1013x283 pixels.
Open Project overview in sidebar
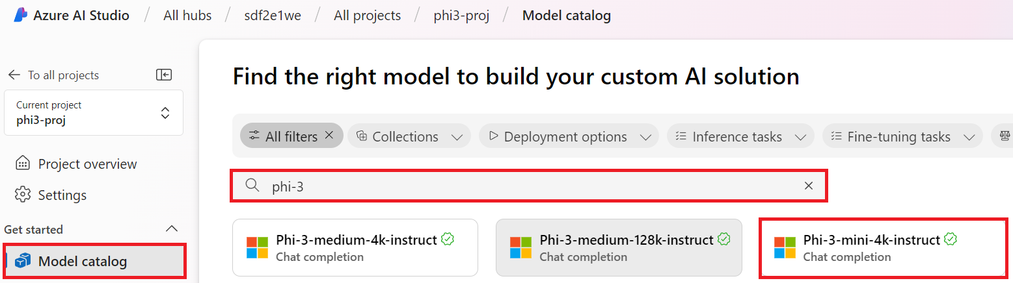point(76,164)
